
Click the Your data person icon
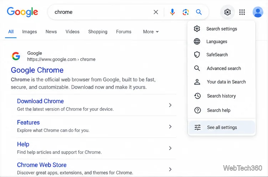point(197,82)
